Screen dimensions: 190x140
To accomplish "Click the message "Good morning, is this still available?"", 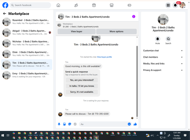I will tap(83, 66).
